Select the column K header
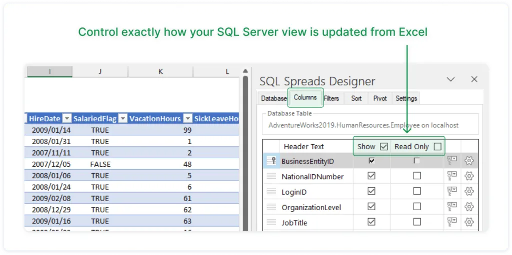 pos(160,72)
